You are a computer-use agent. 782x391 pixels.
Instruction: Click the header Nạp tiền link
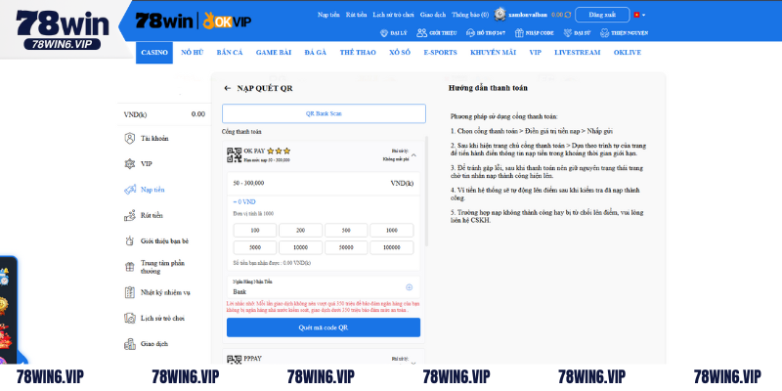(x=329, y=15)
